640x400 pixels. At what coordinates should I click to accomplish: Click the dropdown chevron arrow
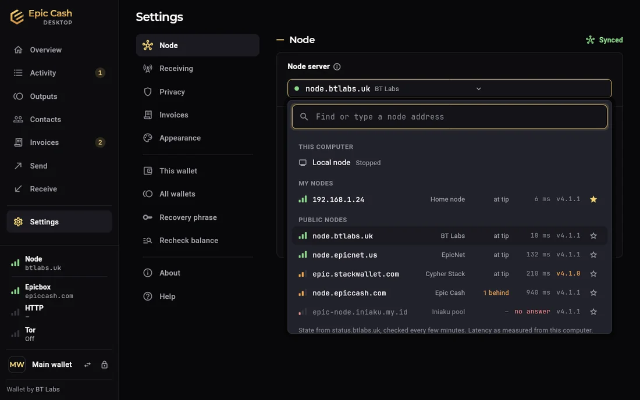pyautogui.click(x=478, y=88)
